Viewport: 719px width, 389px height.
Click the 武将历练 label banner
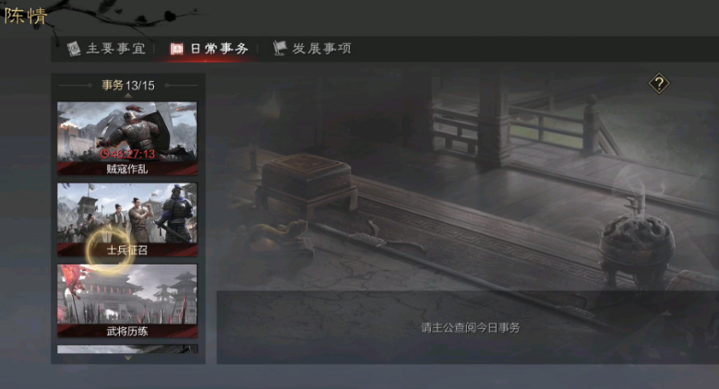(127, 331)
